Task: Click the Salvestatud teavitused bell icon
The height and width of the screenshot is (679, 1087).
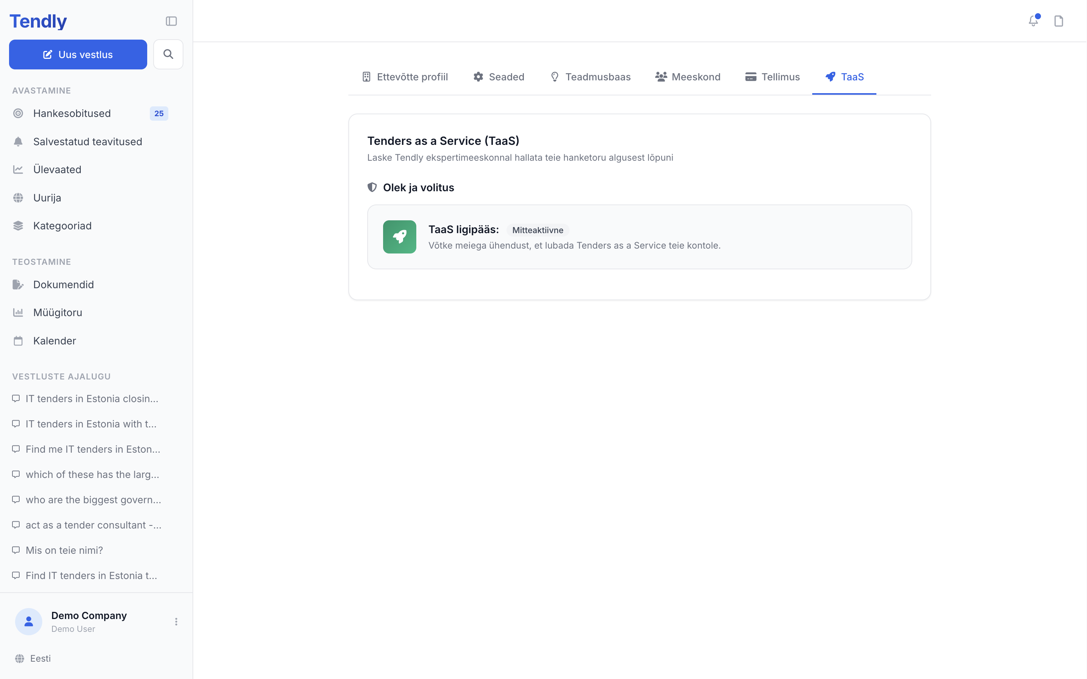Action: point(18,141)
